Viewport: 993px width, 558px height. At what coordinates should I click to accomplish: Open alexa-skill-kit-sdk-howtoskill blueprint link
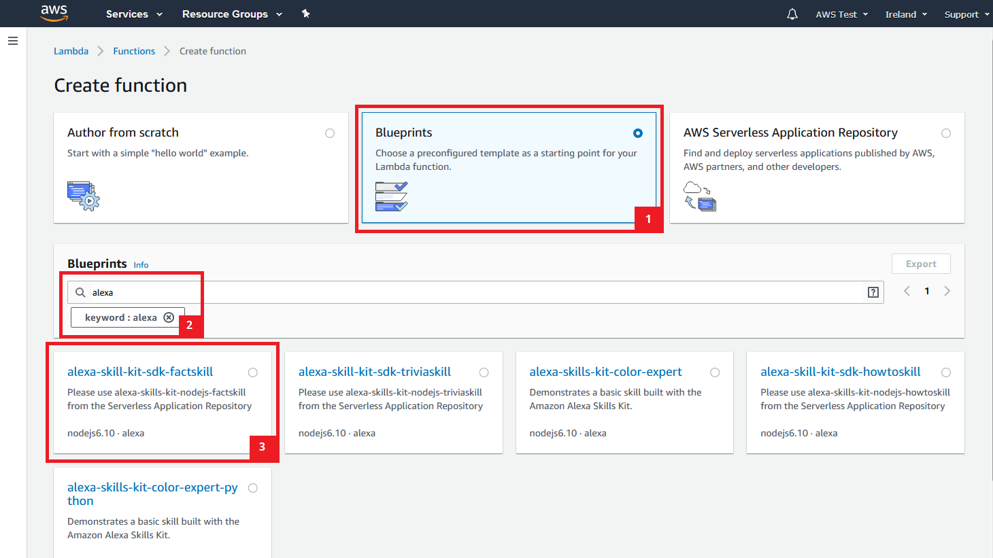tap(841, 372)
